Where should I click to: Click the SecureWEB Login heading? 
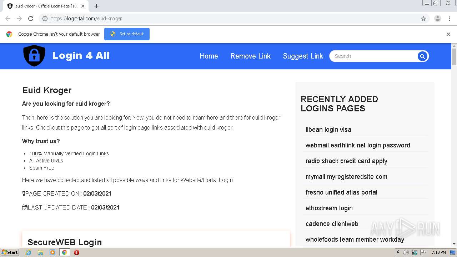click(65, 242)
